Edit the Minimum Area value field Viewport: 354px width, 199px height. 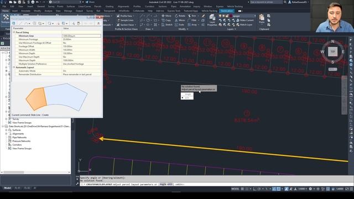pos(81,35)
